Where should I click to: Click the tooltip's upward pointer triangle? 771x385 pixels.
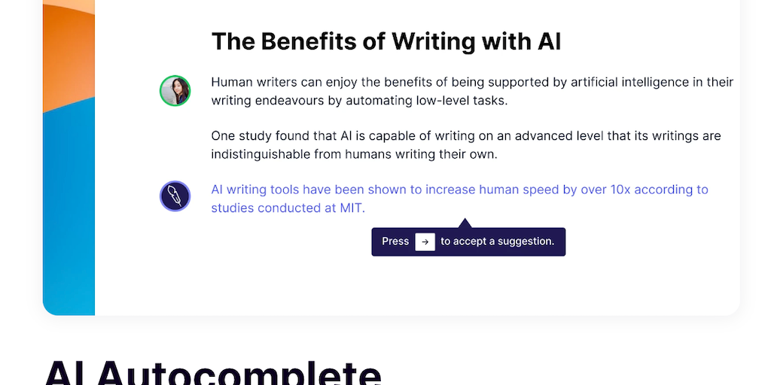[x=465, y=223]
